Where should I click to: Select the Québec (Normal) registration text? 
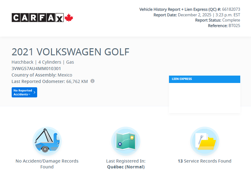[x=125, y=167]
